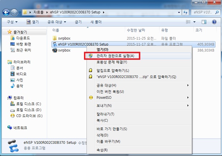Screen dimensions: 222x156
Task: Click the magnifier search icon
Action: click(217, 13)
